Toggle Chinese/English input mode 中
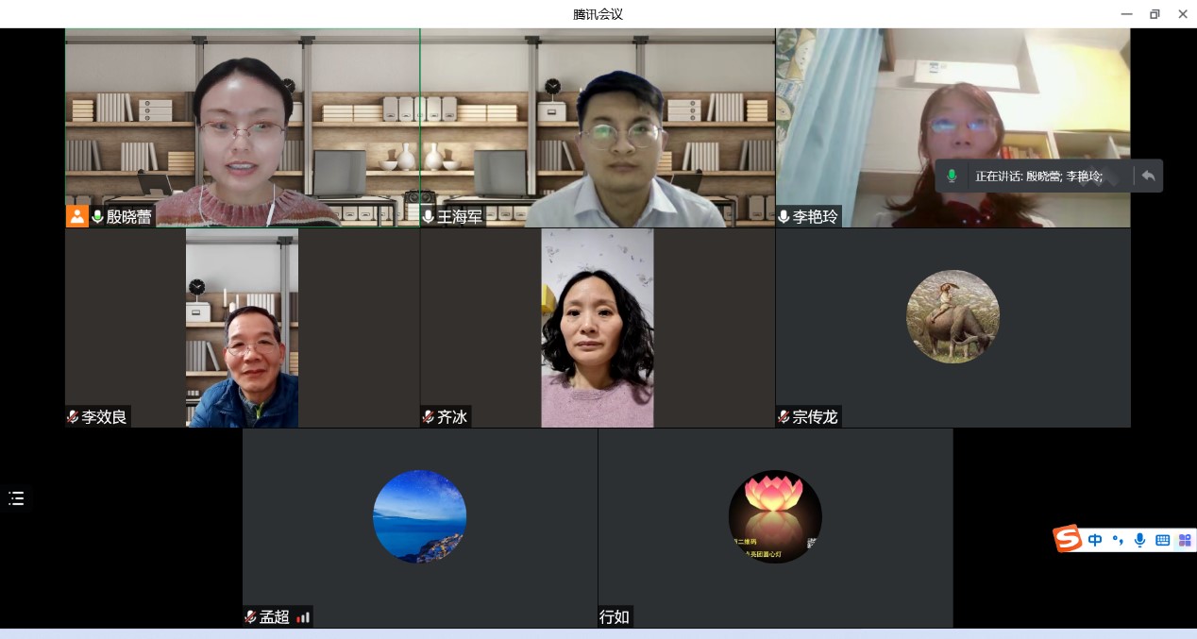Viewport: 1197px width, 639px height. tap(1095, 540)
